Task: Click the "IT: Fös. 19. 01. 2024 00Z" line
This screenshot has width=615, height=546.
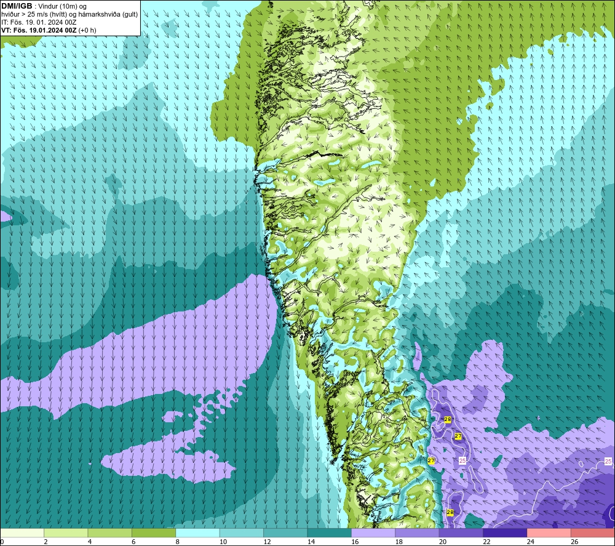Action: 39,22
